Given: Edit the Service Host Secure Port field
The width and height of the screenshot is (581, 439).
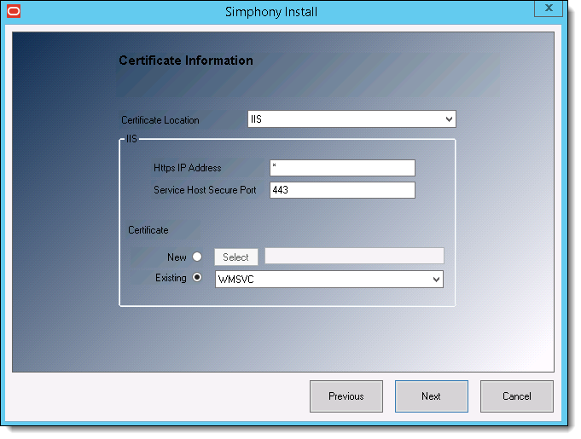Looking at the screenshot, I should tap(342, 190).
